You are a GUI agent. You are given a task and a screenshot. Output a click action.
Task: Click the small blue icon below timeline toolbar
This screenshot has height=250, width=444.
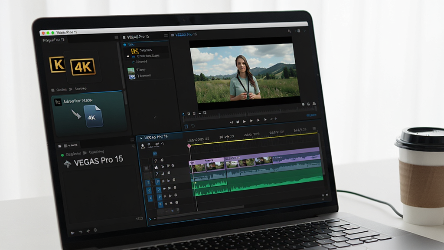click(155, 154)
